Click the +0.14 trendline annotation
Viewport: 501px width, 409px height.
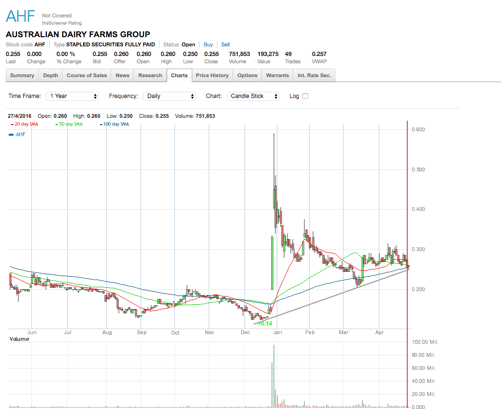tap(265, 324)
